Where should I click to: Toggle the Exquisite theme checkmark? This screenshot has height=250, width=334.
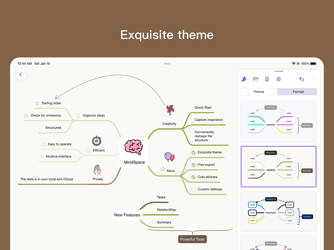coord(193,152)
